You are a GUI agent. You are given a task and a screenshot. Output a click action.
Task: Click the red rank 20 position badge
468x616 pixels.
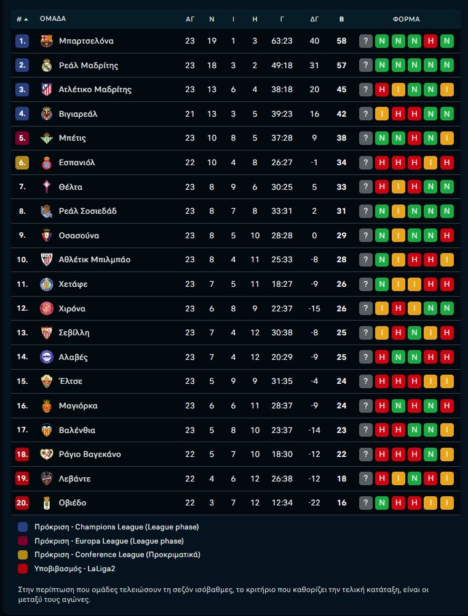(22, 503)
